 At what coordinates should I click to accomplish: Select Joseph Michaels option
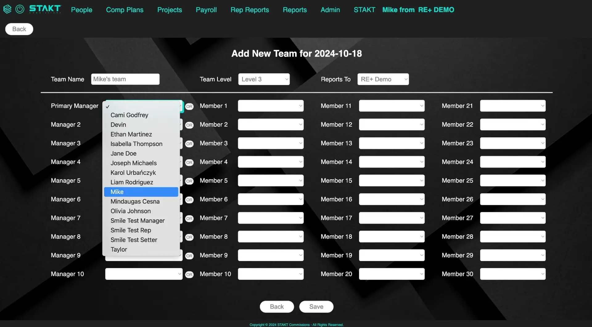(x=141, y=163)
